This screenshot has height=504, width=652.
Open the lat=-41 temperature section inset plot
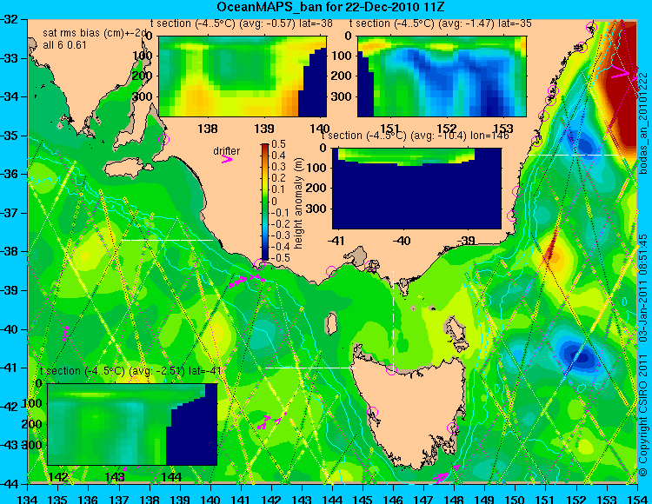132,424
